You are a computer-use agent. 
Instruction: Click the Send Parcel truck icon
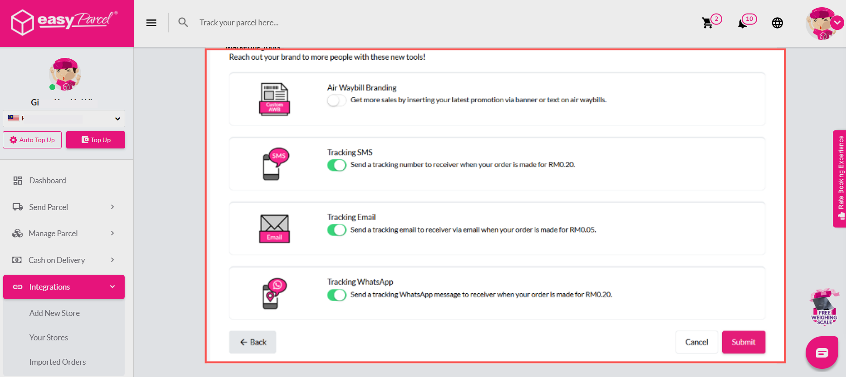pos(18,207)
